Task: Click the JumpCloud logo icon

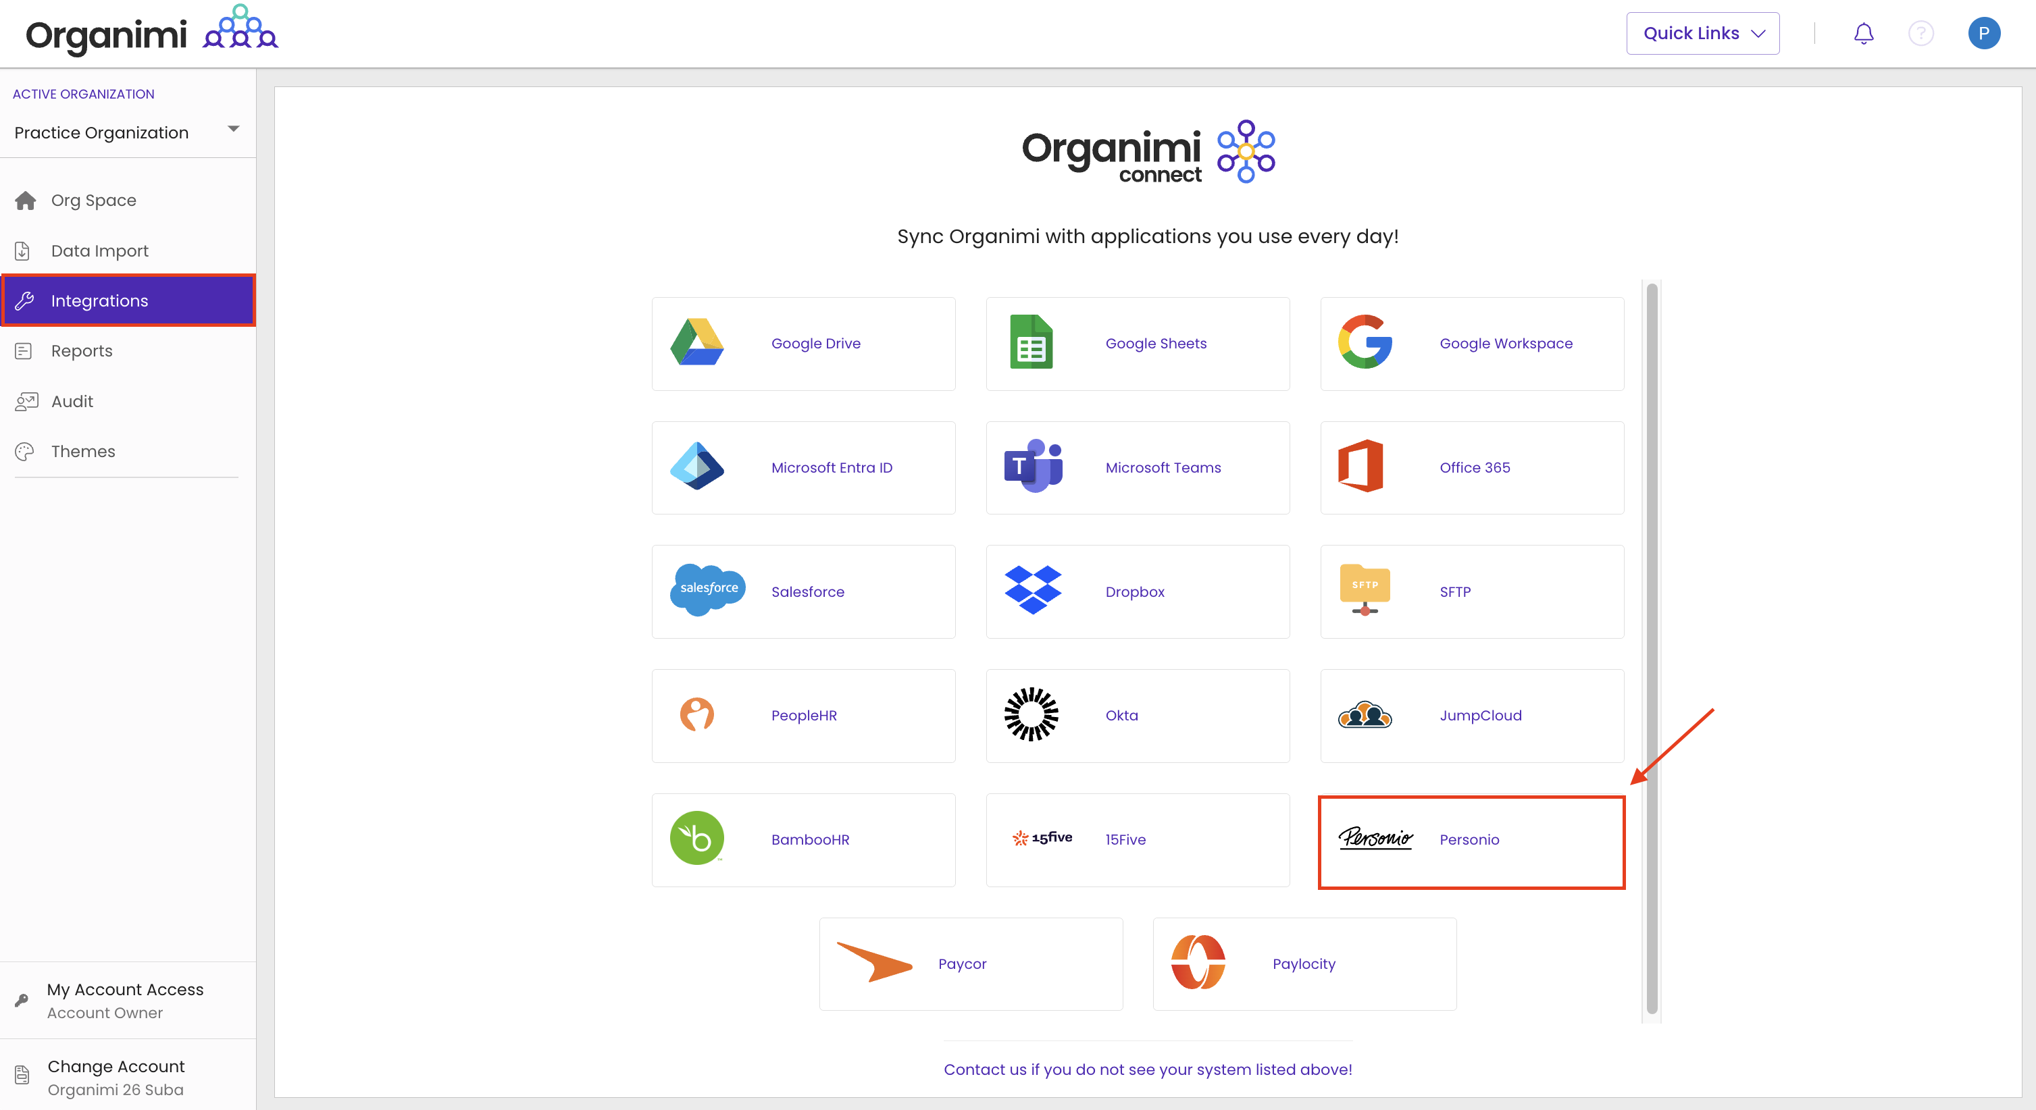Action: (x=1364, y=714)
